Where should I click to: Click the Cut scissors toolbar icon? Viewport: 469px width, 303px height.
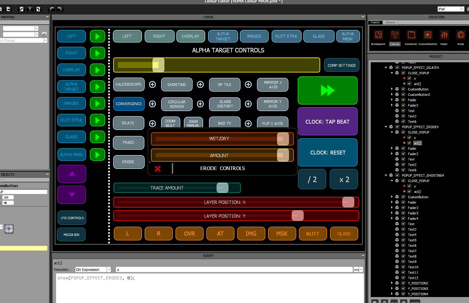pyautogui.click(x=30, y=9)
